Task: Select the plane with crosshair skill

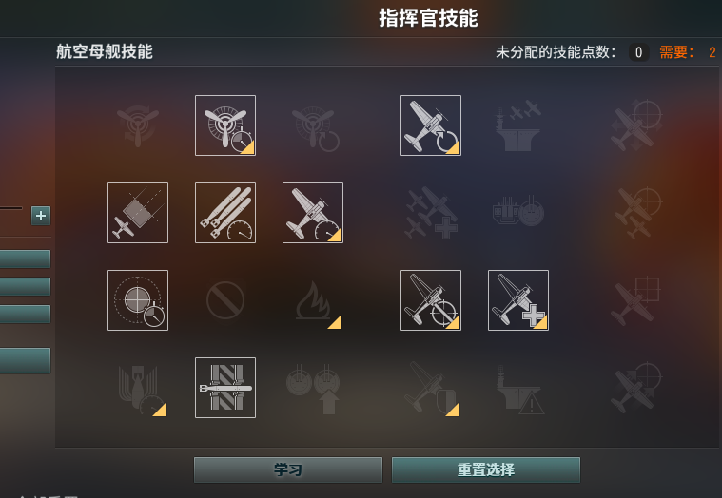Action: 431,300
